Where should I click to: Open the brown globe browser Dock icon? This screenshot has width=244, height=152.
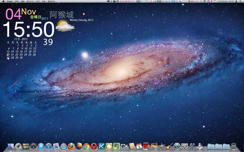point(79,146)
